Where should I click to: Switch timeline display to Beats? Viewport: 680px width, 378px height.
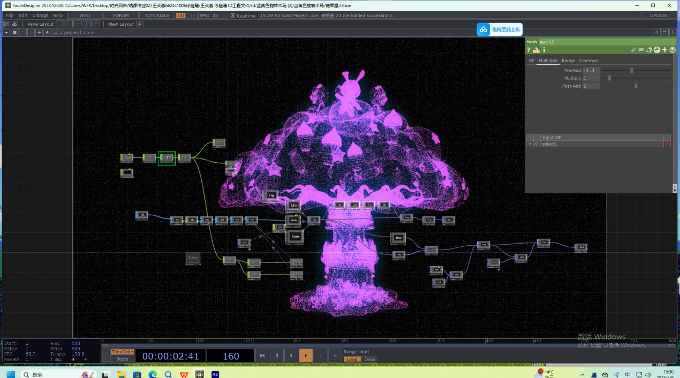pos(122,359)
